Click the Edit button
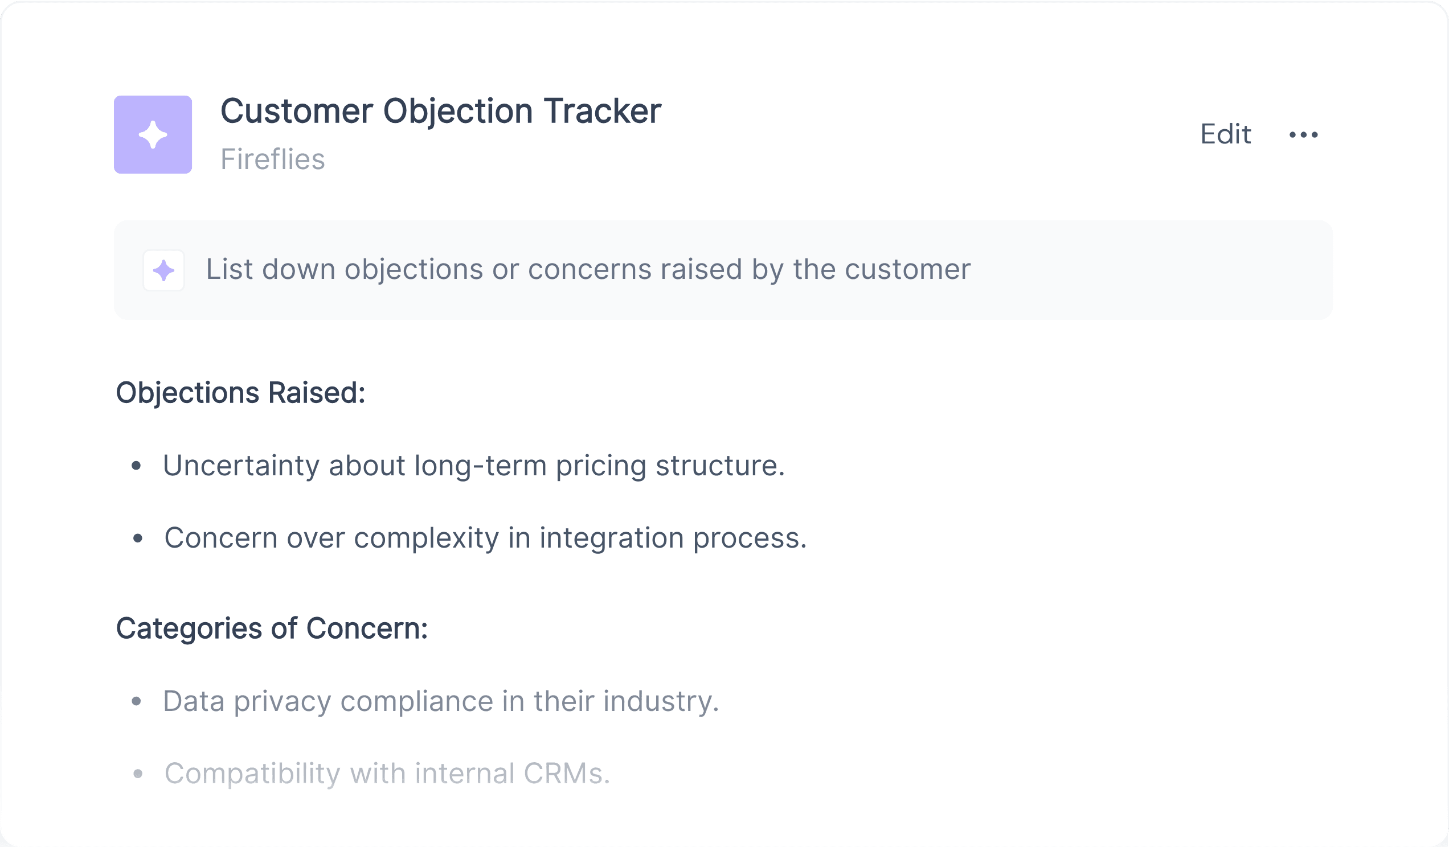 (1225, 134)
